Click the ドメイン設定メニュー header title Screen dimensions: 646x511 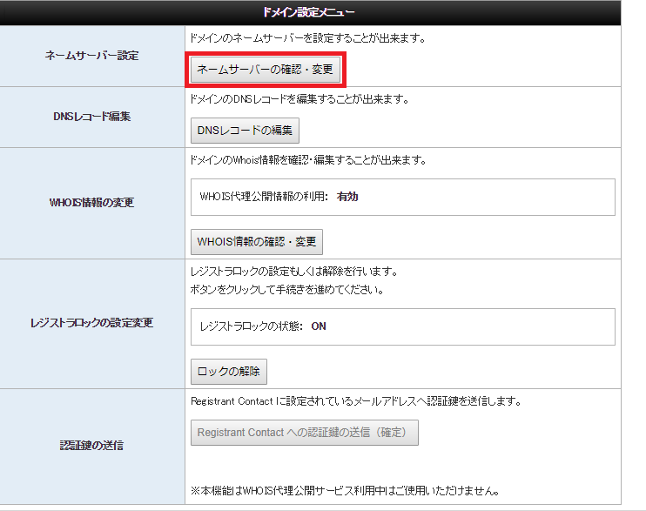(x=309, y=12)
